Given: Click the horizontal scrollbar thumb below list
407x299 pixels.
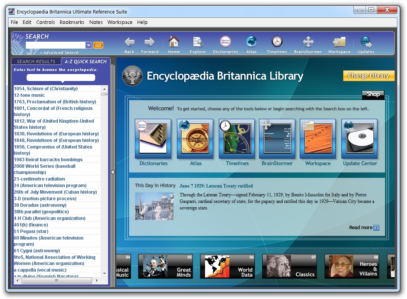Looking at the screenshot, I should pyautogui.click(x=57, y=280).
